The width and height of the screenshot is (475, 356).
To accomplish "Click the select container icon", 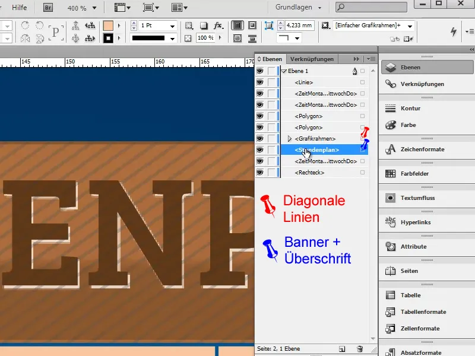I will click(x=75, y=26).
